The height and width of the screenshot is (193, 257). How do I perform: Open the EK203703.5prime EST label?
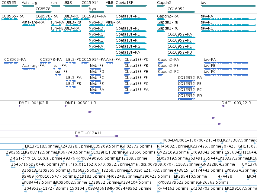click(x=207, y=188)
